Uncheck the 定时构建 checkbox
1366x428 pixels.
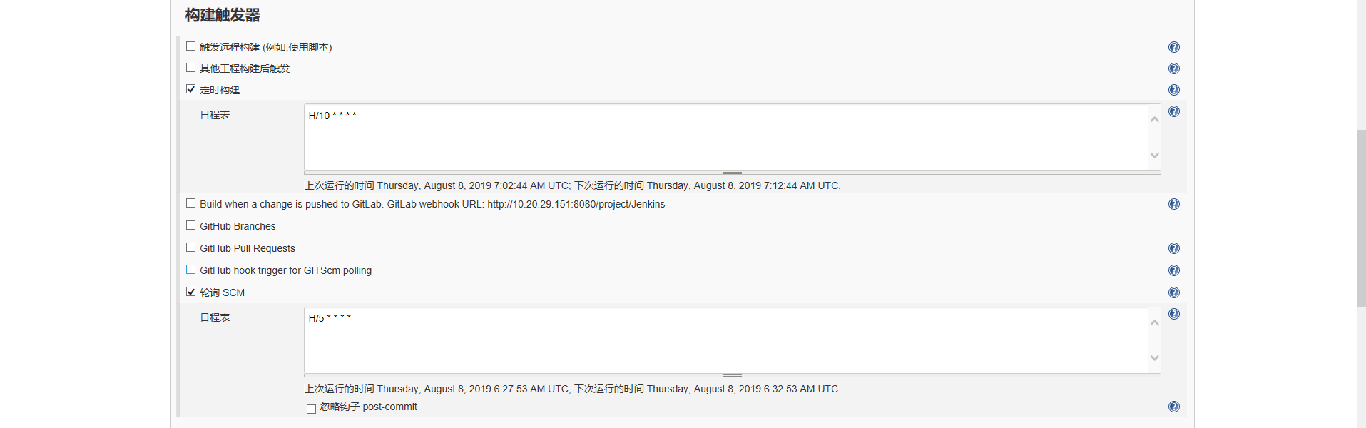(x=190, y=89)
